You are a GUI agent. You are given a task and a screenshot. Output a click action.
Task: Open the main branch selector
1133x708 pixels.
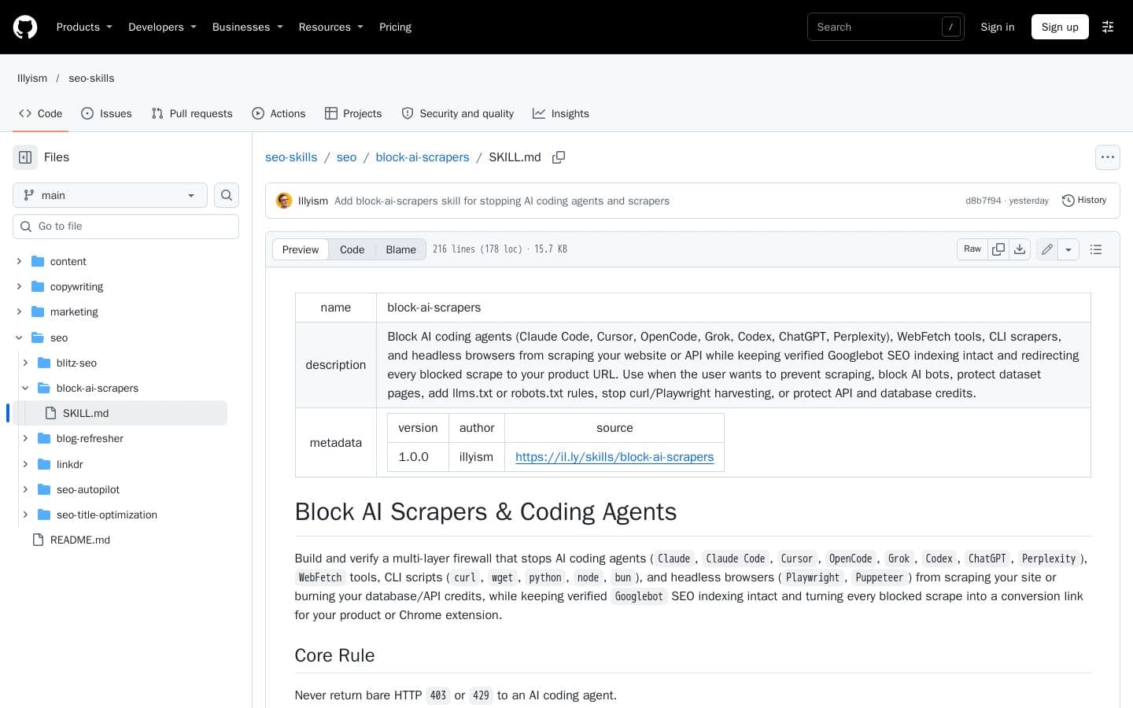(110, 195)
